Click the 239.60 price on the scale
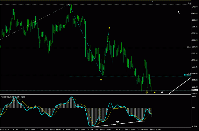This screenshot has width=199, height=131. 195,20
